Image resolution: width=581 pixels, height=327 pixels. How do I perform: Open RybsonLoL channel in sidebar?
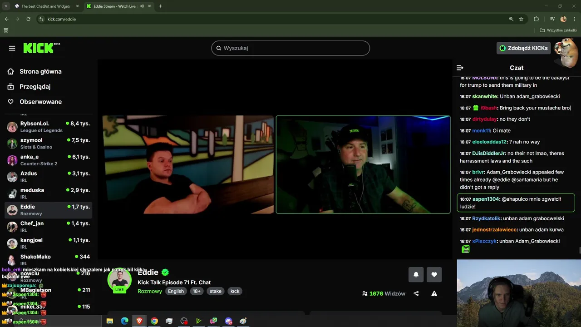pyautogui.click(x=48, y=127)
